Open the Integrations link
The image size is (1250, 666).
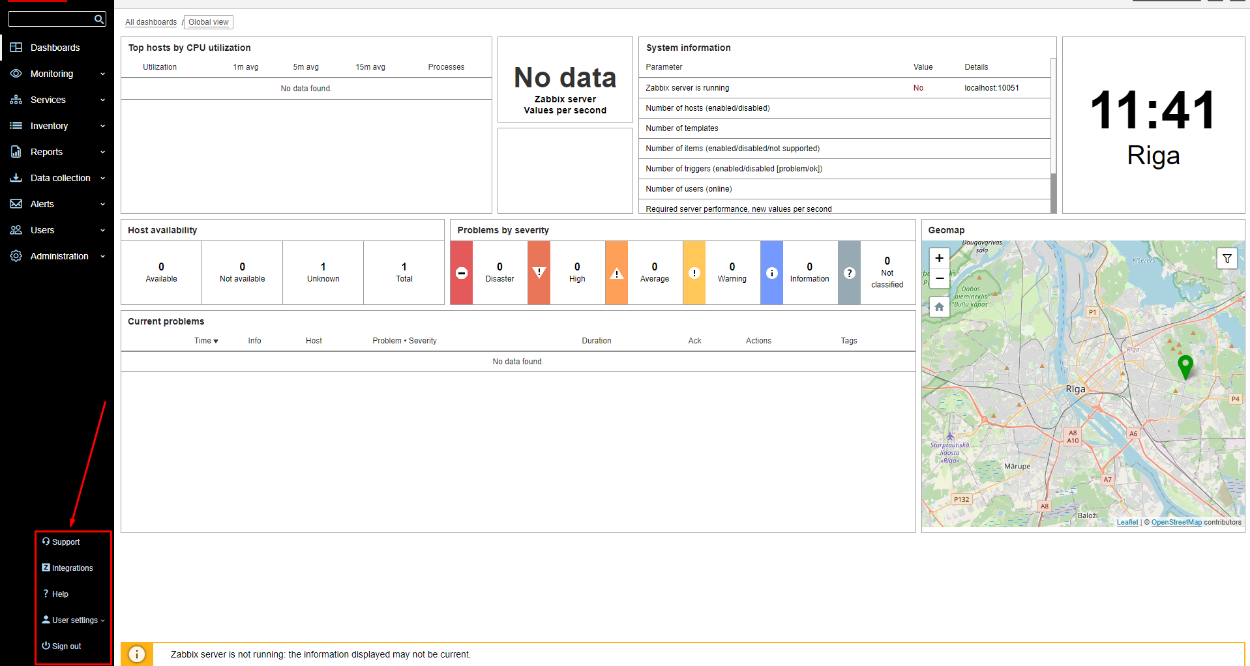point(72,568)
